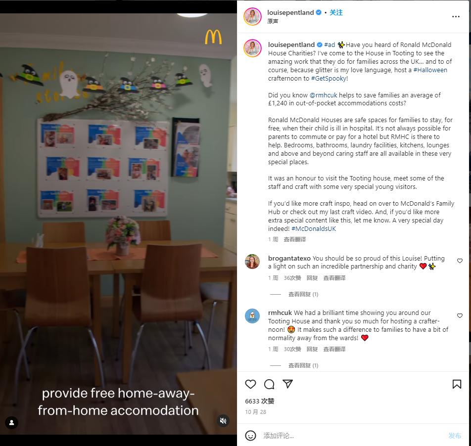Save the post with the bookmark icon
Screen dimensions: 471x446
pyautogui.click(x=457, y=384)
